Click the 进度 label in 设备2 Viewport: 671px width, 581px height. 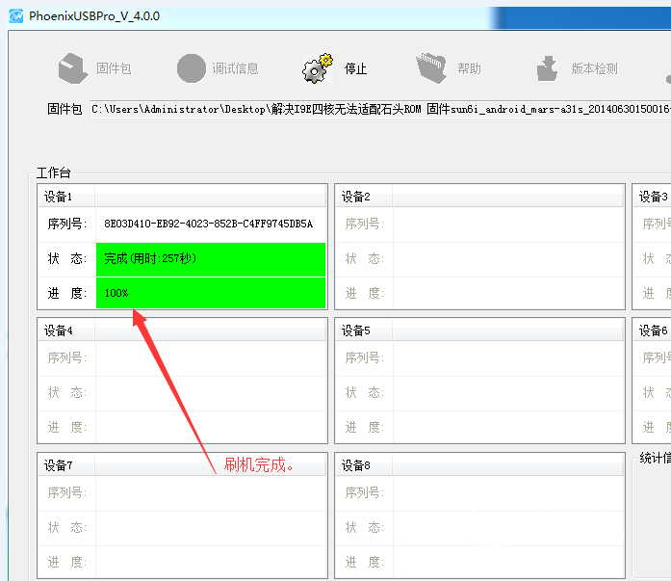point(365,293)
